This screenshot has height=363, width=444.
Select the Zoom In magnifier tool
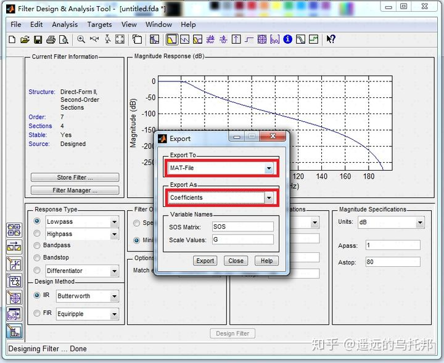[x=81, y=39]
